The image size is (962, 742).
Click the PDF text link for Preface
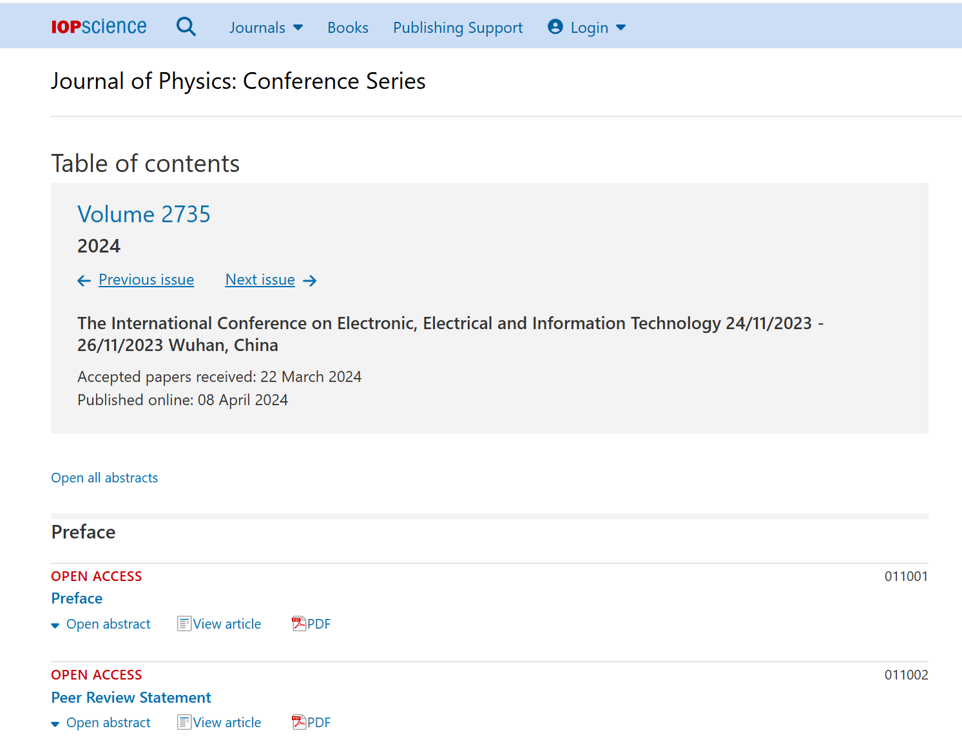(x=319, y=624)
